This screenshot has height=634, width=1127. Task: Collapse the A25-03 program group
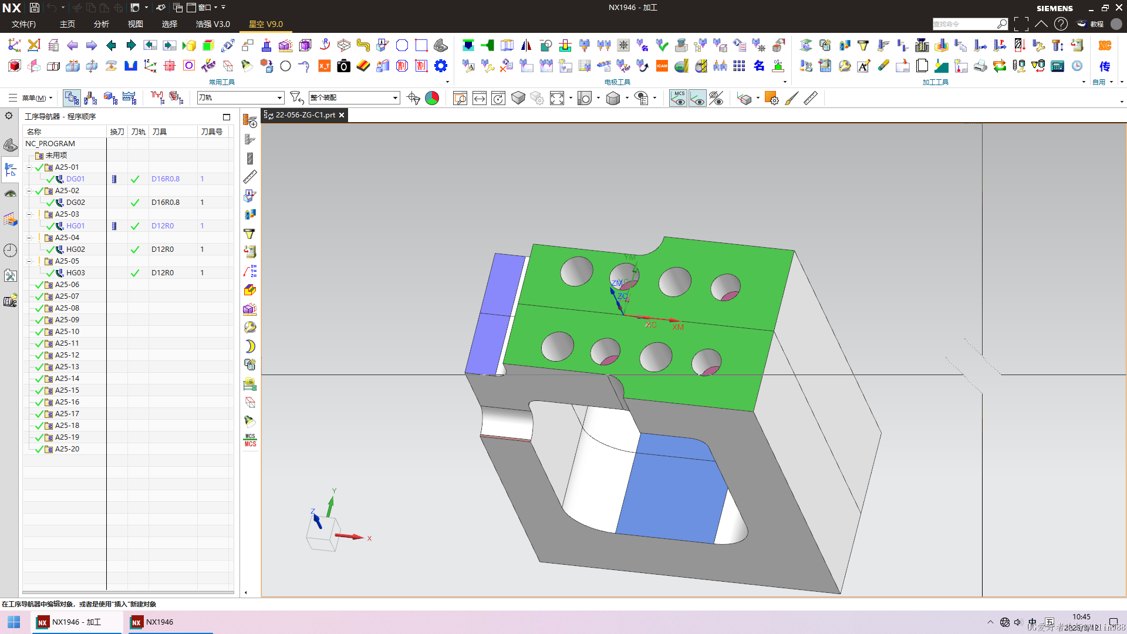click(x=29, y=214)
